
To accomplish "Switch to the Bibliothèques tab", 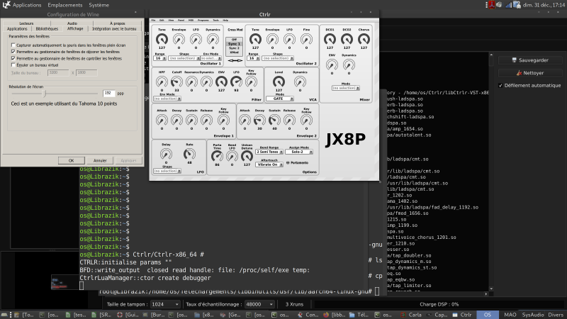I will pyautogui.click(x=47, y=29).
